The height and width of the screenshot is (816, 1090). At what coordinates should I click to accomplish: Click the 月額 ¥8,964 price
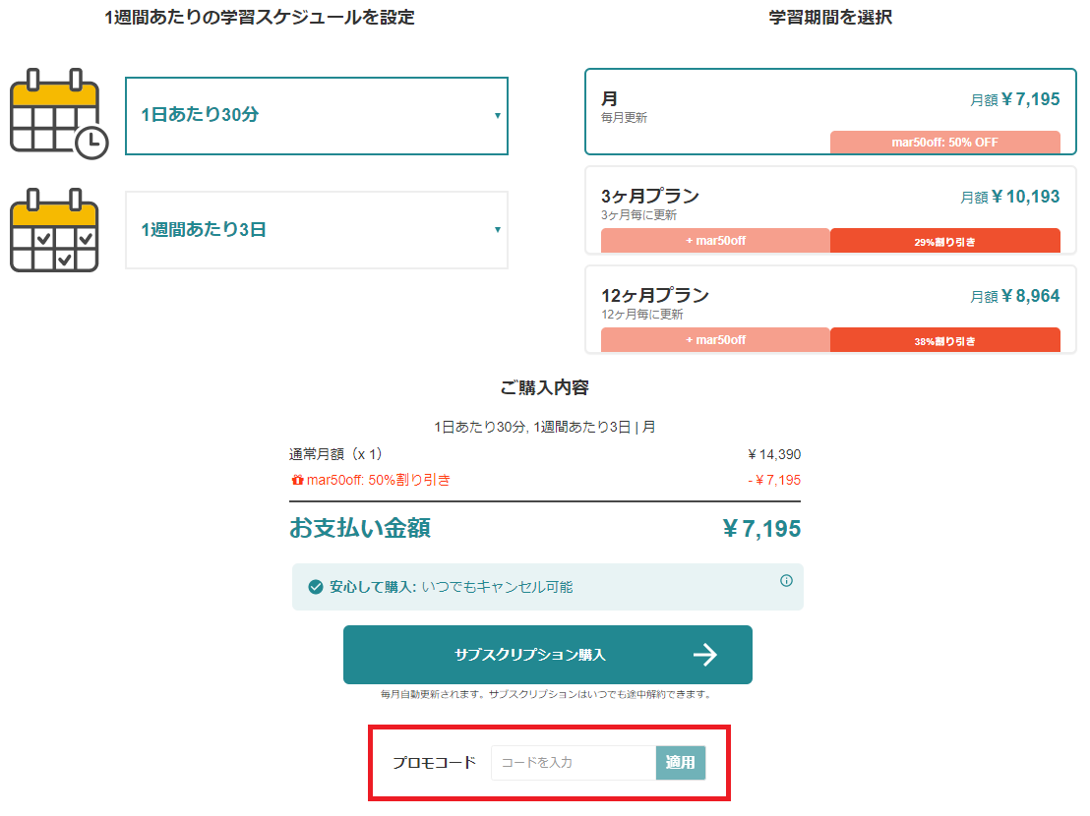pos(1015,297)
